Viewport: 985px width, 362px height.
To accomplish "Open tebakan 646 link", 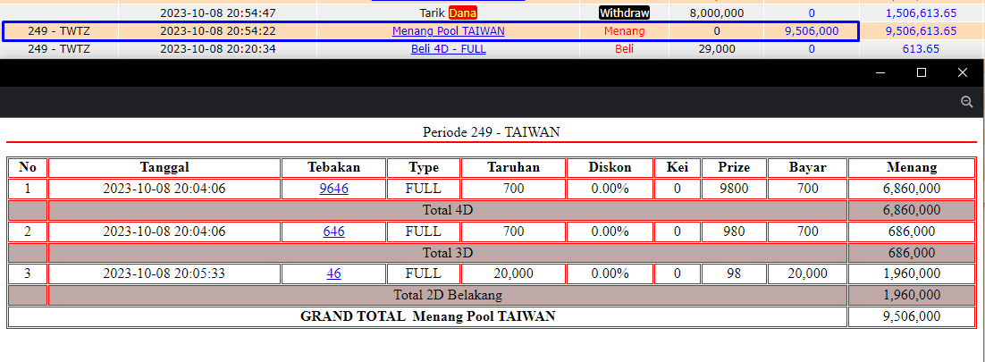I will [333, 232].
